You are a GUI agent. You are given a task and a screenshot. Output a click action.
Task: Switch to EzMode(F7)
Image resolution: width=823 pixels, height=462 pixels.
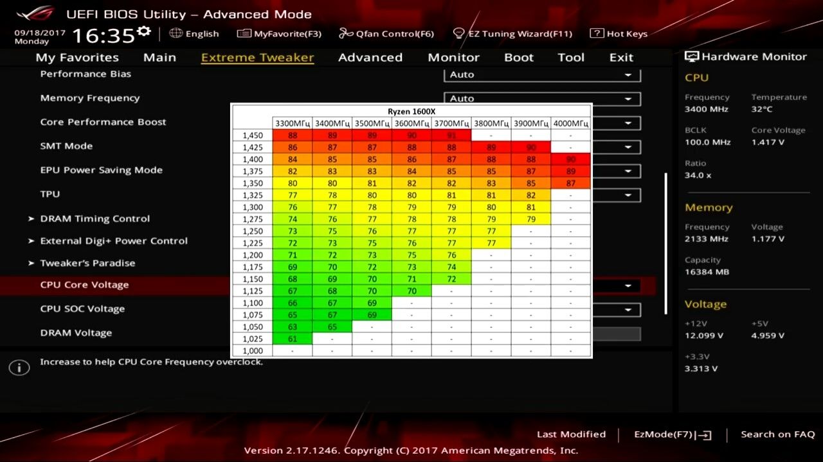point(673,434)
